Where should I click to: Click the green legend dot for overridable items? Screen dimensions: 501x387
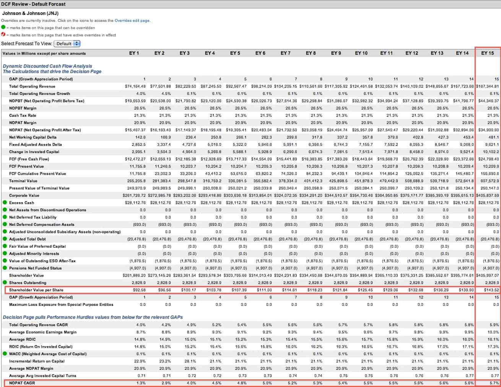[x=3, y=28]
